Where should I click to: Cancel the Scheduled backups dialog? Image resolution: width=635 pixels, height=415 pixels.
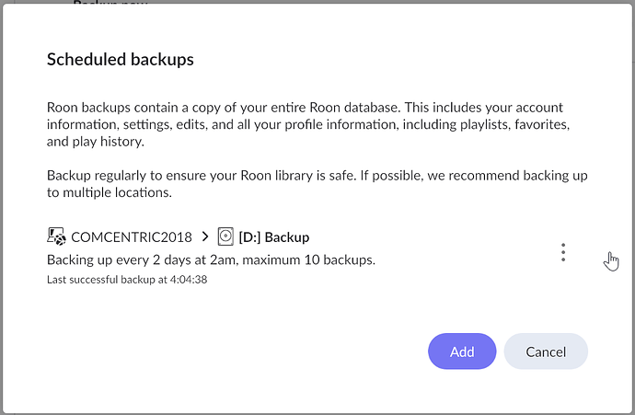click(x=546, y=352)
